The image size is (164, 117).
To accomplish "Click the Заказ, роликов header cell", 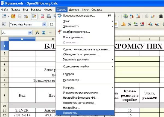I will pos(150,95).
